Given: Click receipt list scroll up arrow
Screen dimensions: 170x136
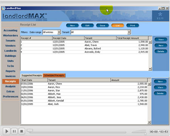Looking at the screenshot, I should click(150, 42).
